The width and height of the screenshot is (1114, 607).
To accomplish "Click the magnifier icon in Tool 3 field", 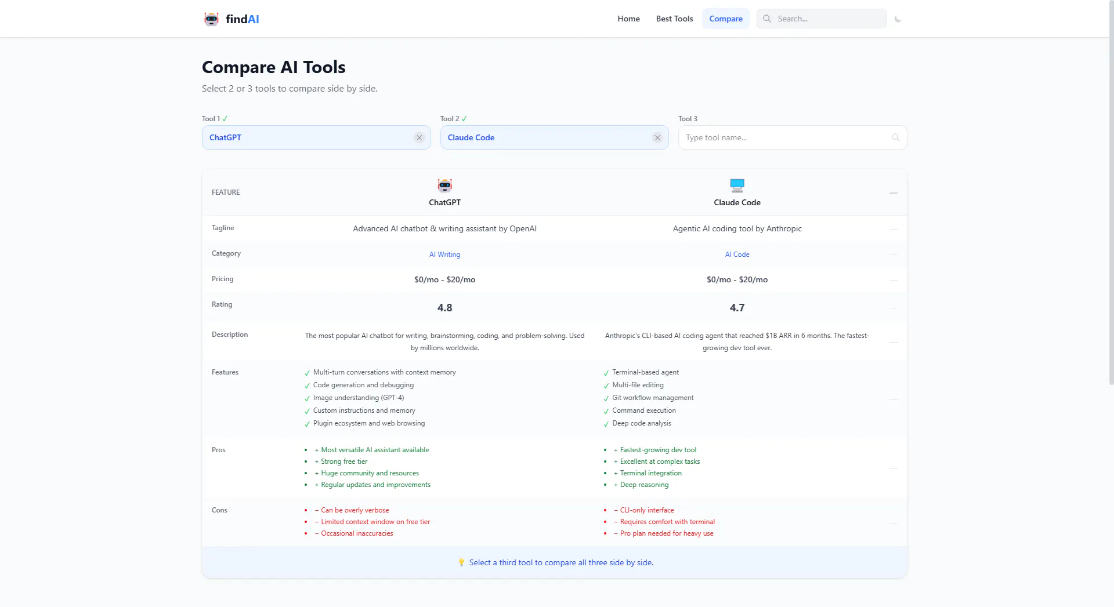I will tap(896, 138).
